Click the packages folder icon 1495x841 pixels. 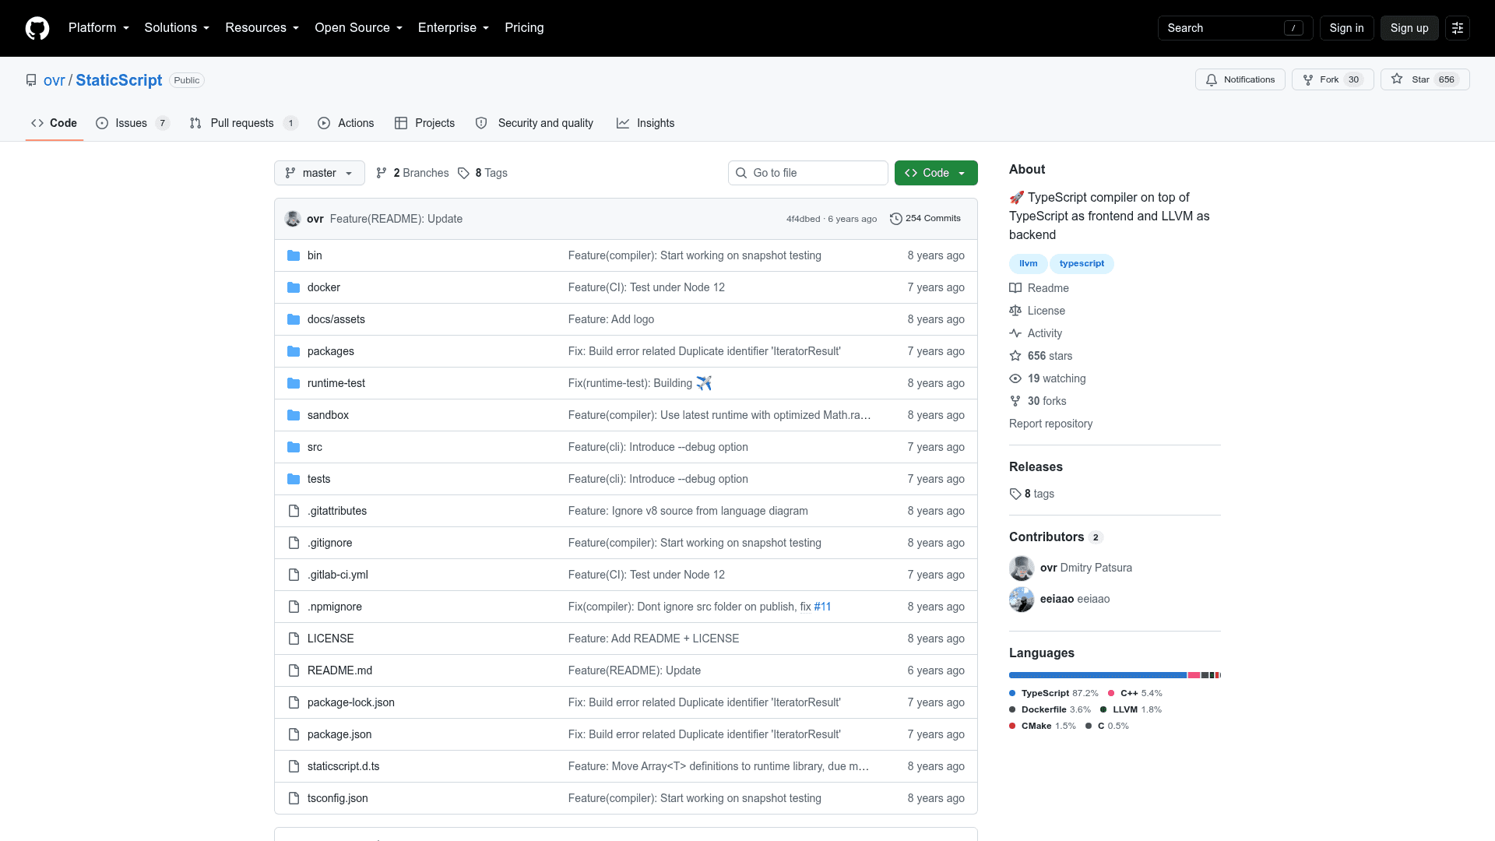[x=294, y=351]
